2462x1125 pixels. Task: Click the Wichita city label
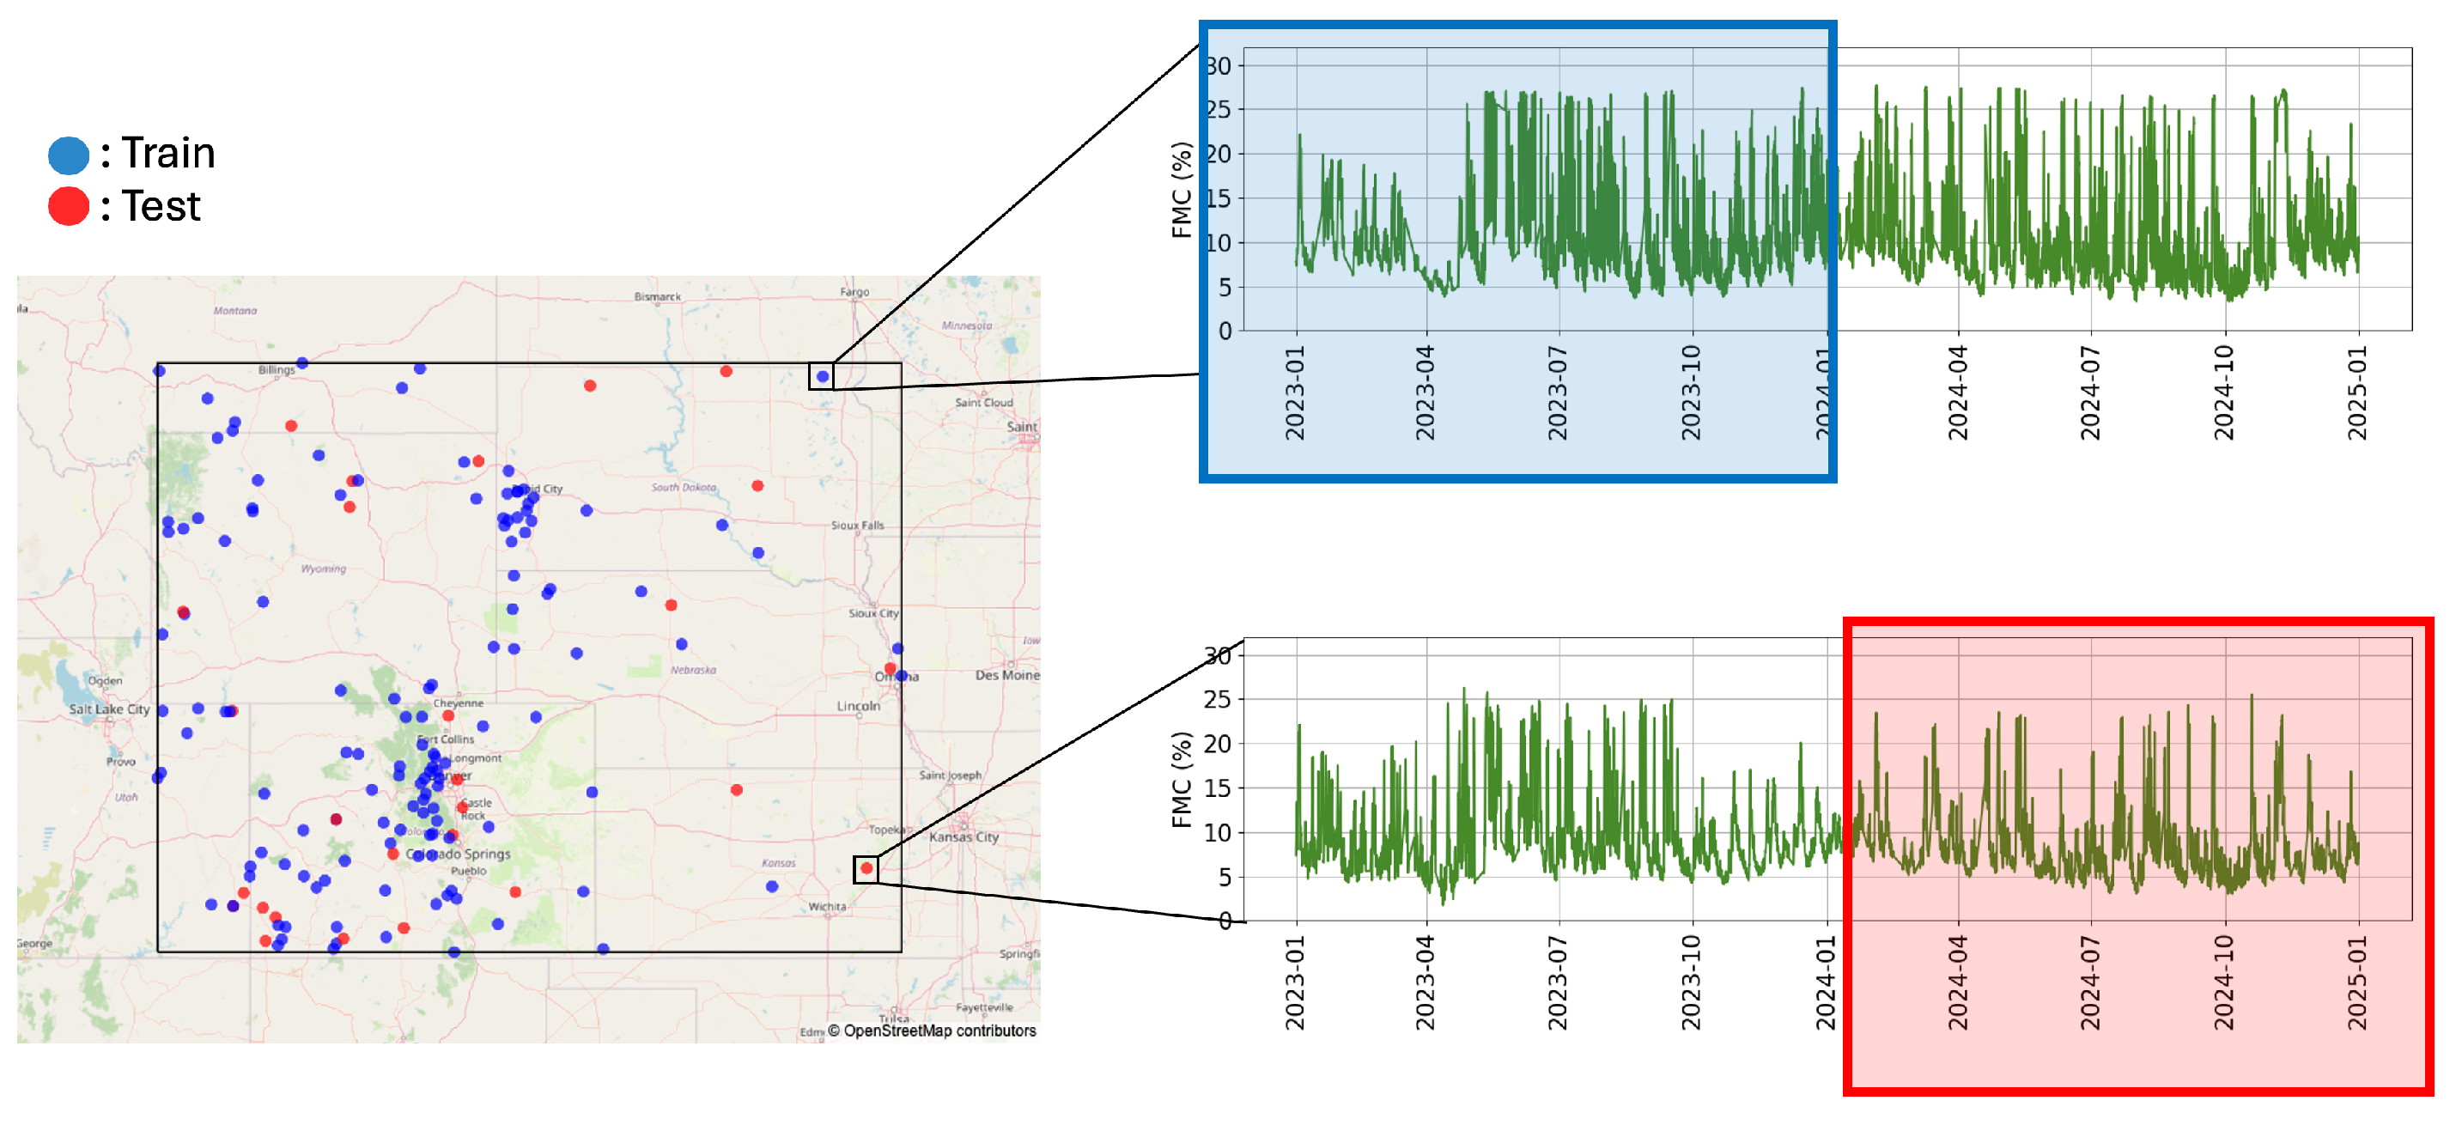(827, 906)
